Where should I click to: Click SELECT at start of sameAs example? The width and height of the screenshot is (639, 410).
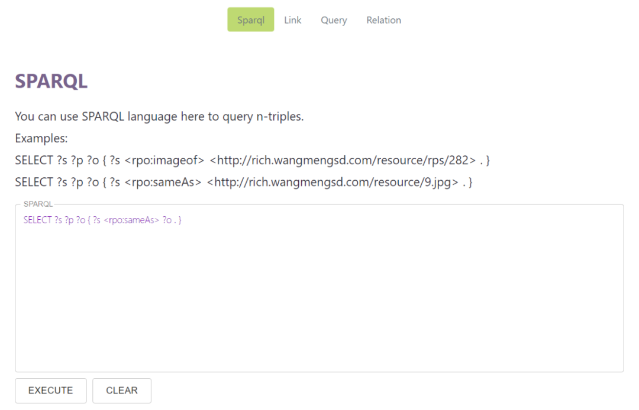34,182
